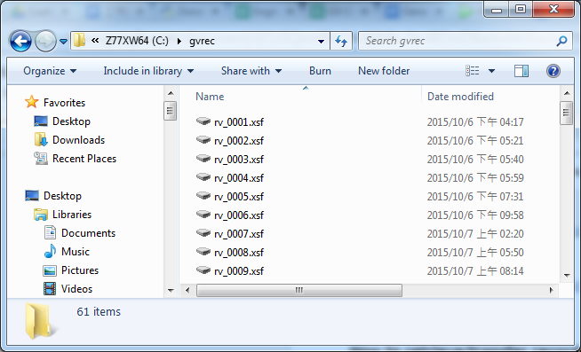Click the folder icon in the address bar
This screenshot has height=352, width=581.
(79, 40)
